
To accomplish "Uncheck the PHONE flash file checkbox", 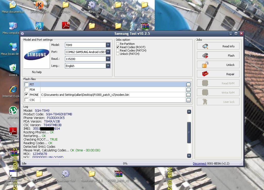I will coord(26,94).
